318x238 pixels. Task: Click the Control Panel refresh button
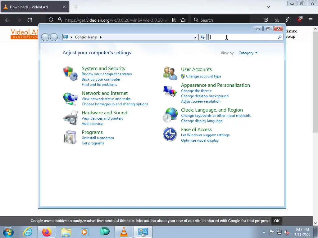[202, 37]
